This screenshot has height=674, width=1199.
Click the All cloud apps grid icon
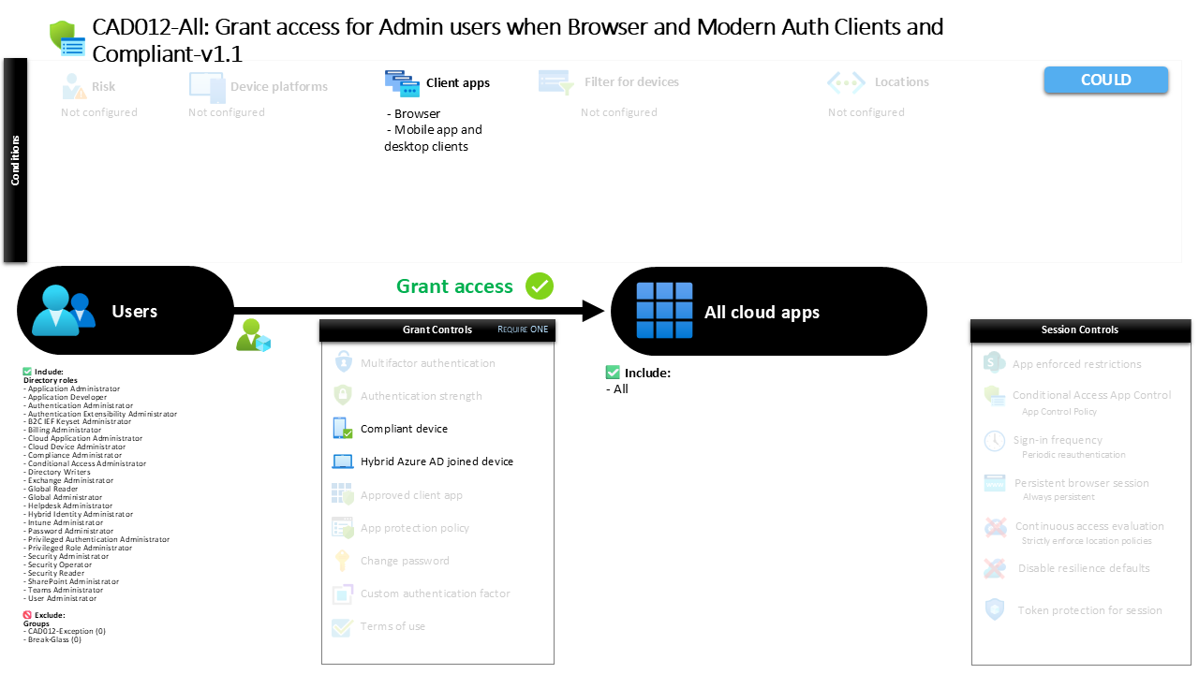pyautogui.click(x=664, y=311)
